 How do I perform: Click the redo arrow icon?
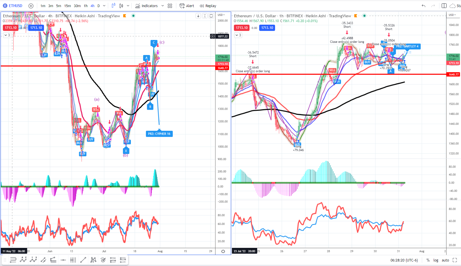(433, 6)
